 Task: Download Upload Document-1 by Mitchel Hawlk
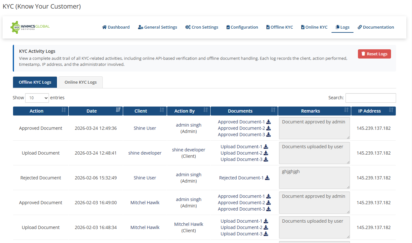point(266,221)
